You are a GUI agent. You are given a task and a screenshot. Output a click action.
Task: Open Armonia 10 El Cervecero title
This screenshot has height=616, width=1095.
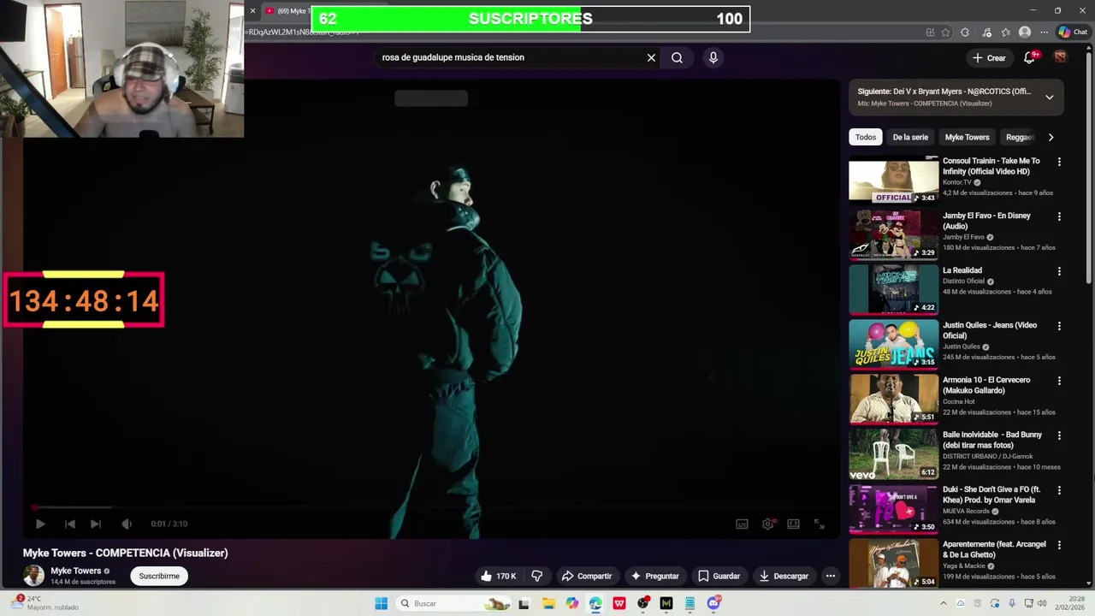point(986,385)
